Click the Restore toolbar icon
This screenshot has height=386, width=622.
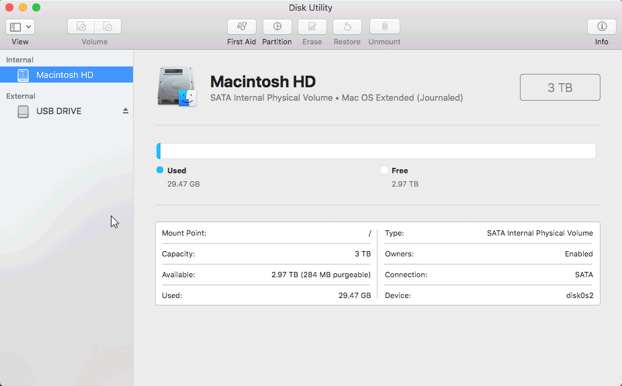347,27
